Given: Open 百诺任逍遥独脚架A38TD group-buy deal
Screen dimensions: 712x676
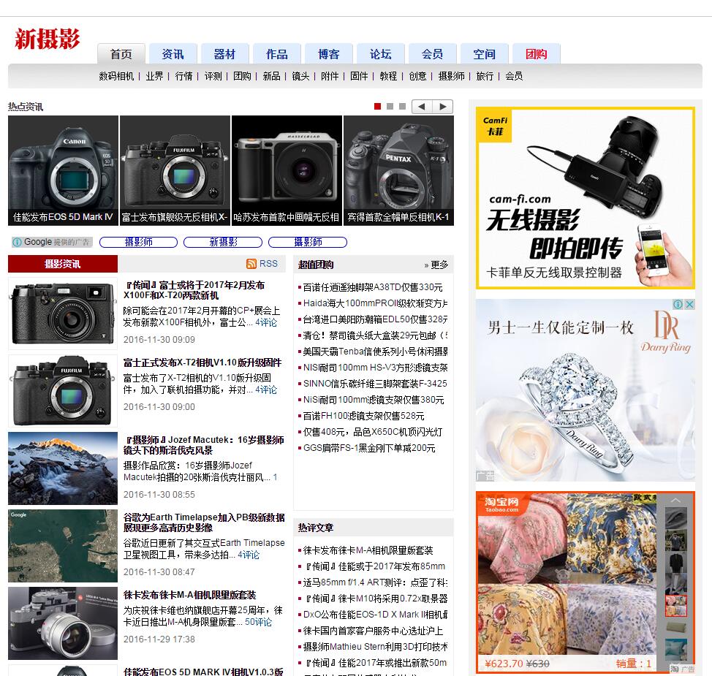Looking at the screenshot, I should pyautogui.click(x=373, y=287).
